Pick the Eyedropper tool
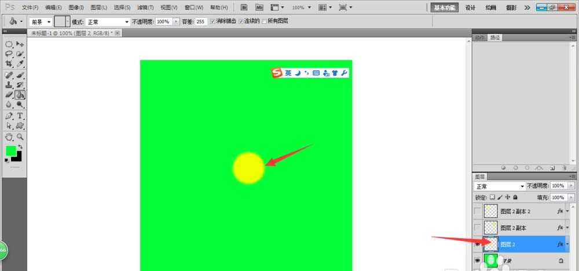 point(20,64)
